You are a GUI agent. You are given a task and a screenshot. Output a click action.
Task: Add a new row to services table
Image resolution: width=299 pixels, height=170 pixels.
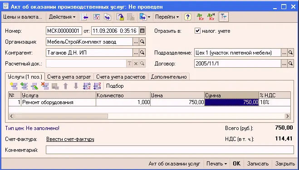14,86
